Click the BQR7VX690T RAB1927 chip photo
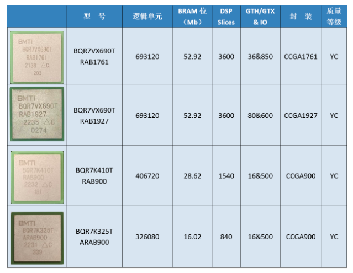This screenshot has height=273, width=353. (x=37, y=114)
